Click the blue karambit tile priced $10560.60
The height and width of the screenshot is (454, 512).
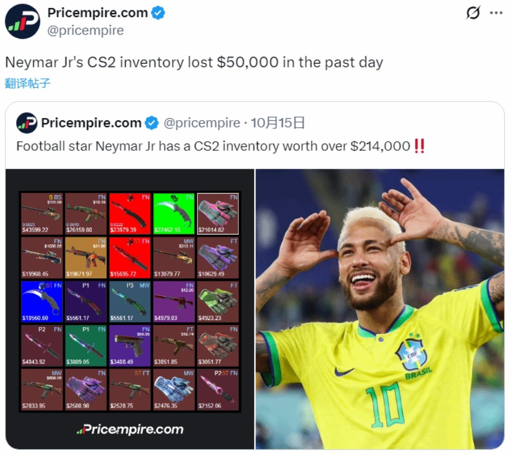[x=42, y=302]
